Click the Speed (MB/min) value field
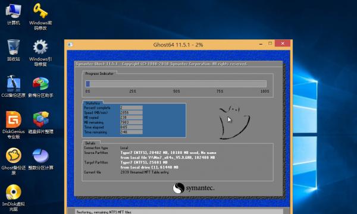The height and width of the screenshot is (214, 357). pos(131,112)
